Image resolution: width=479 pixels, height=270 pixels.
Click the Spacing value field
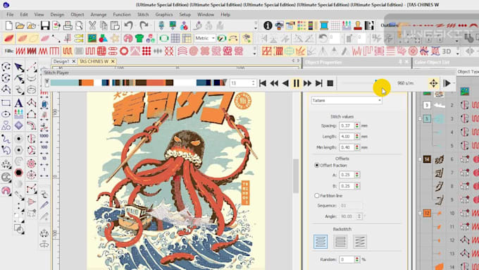(x=347, y=125)
